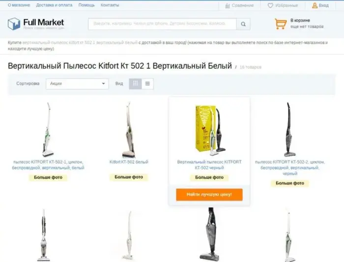Click the Full Market cube logo

[14, 24]
